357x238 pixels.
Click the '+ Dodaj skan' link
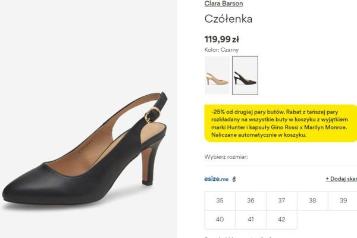tap(342, 178)
